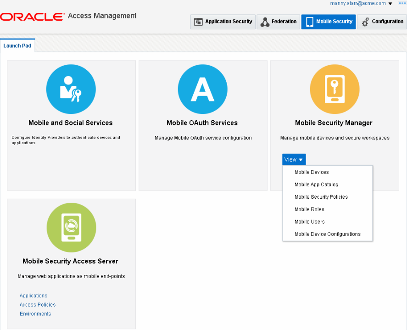Click the Federation nodes icon
Image resolution: width=407 pixels, height=330 pixels.
pos(265,22)
